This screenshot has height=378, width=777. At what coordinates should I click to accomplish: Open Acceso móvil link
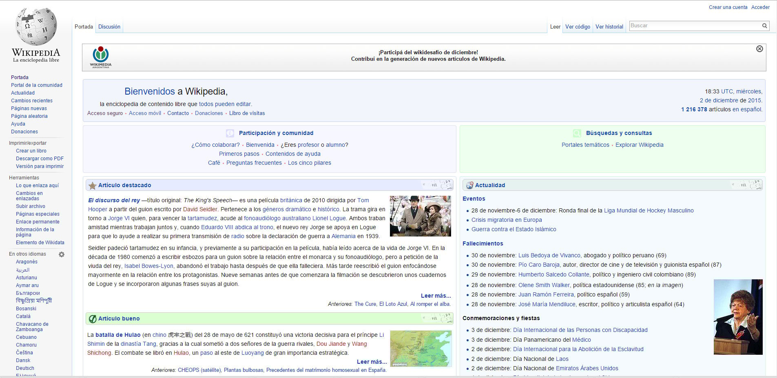tap(145, 113)
